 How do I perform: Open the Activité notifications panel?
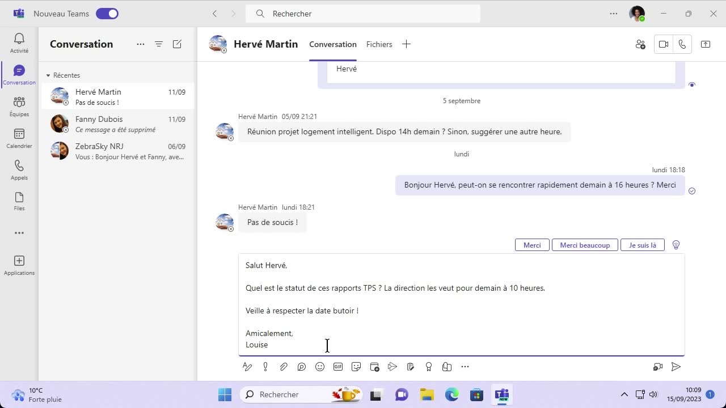pyautogui.click(x=19, y=43)
